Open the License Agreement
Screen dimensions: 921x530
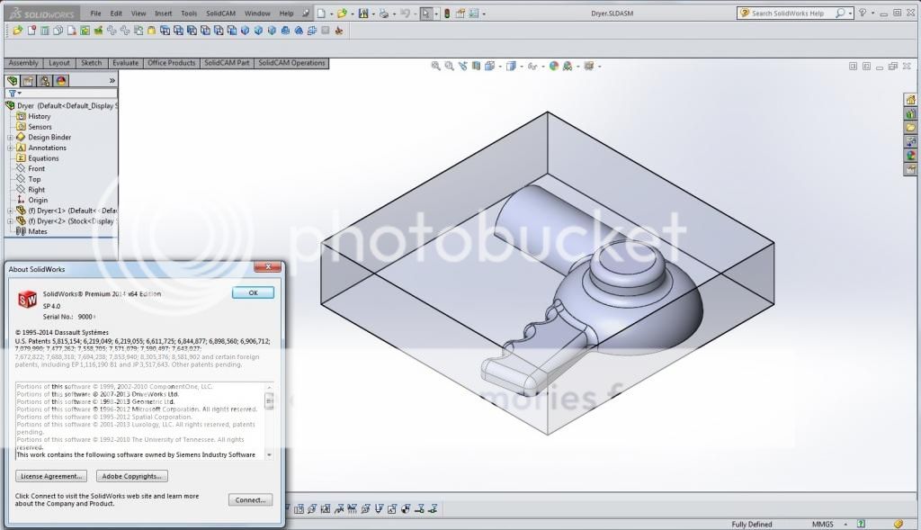(50, 477)
